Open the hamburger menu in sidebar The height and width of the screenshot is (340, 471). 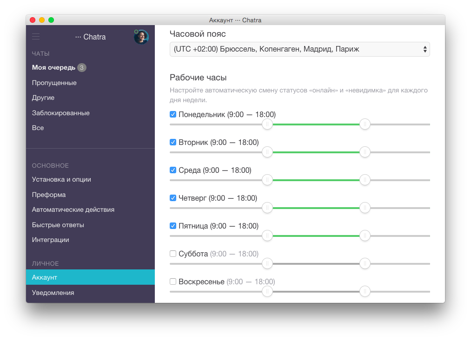click(36, 37)
